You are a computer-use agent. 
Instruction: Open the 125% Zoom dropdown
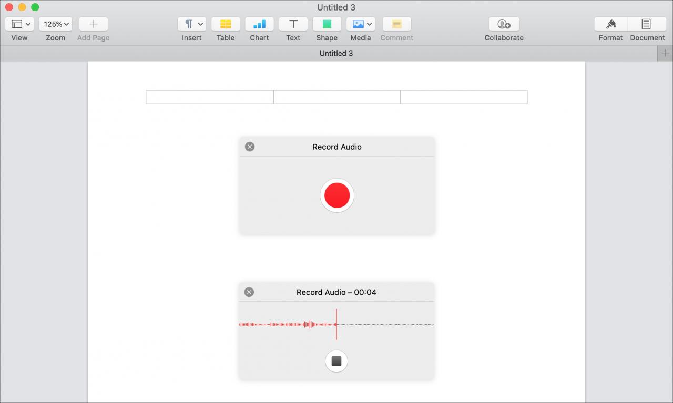[x=55, y=24]
